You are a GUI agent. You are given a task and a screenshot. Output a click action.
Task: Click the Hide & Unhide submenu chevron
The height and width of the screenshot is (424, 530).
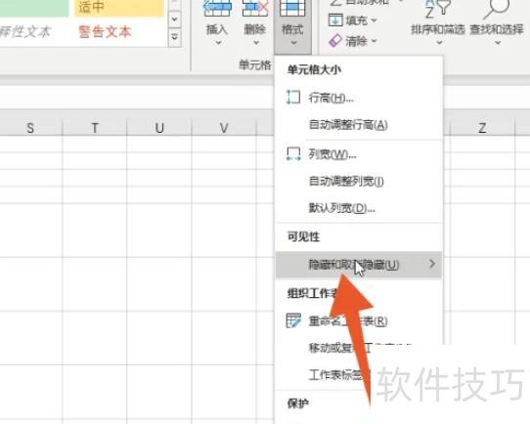coord(432,264)
